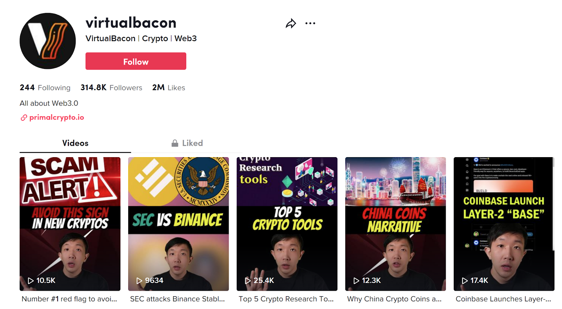562x309 pixels.
Task: Open the primalcrypto.io link
Action: (57, 117)
